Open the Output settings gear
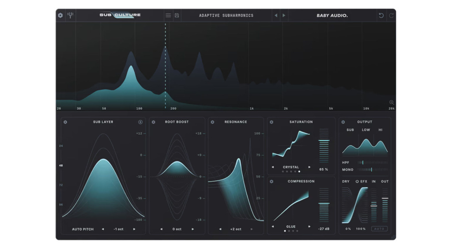Image resolution: width=452 pixels, height=249 pixels. pos(343,122)
